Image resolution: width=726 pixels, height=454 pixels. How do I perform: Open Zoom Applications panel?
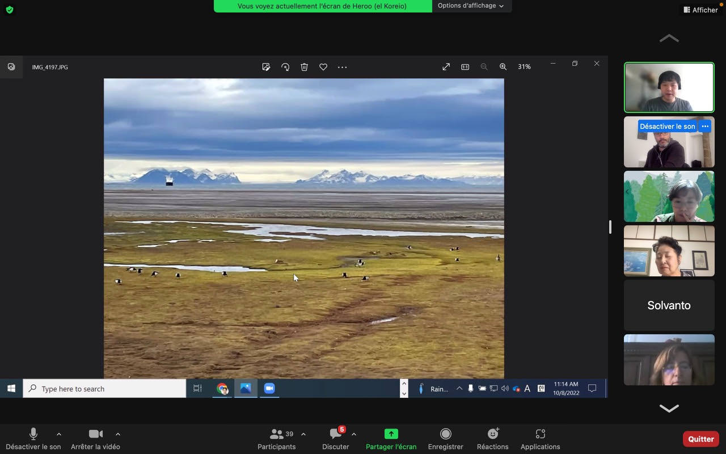(x=540, y=439)
